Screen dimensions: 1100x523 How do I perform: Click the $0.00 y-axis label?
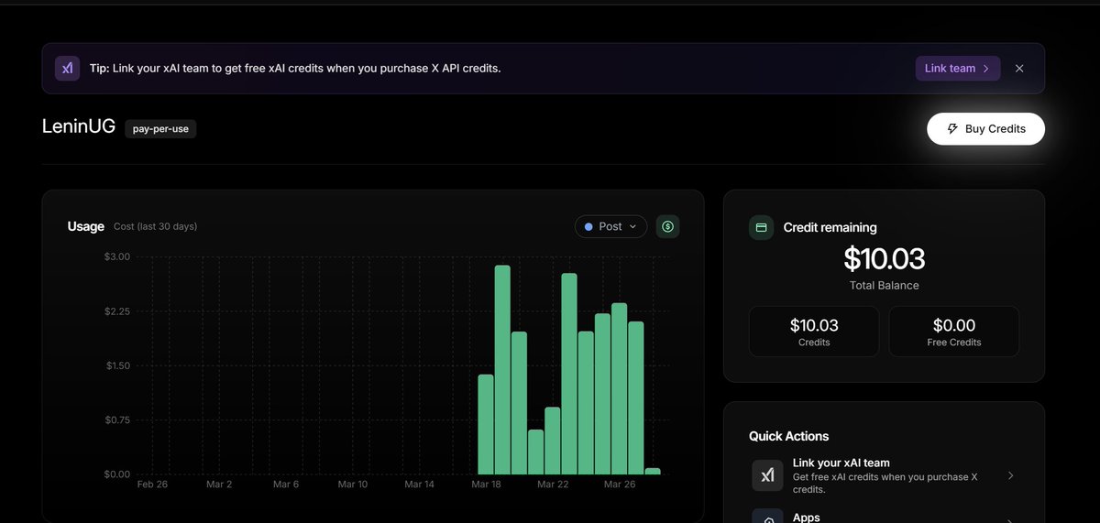tap(117, 474)
